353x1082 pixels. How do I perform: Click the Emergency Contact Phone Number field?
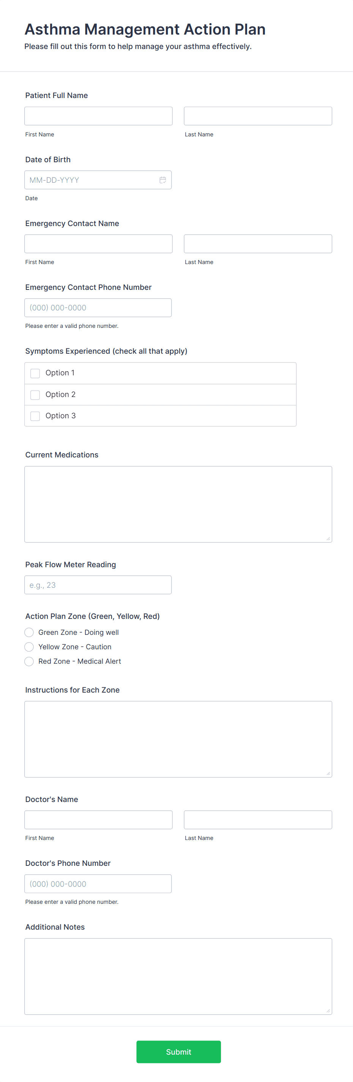[x=98, y=307]
